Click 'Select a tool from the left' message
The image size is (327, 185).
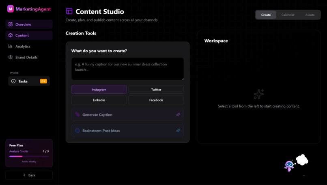(x=259, y=106)
